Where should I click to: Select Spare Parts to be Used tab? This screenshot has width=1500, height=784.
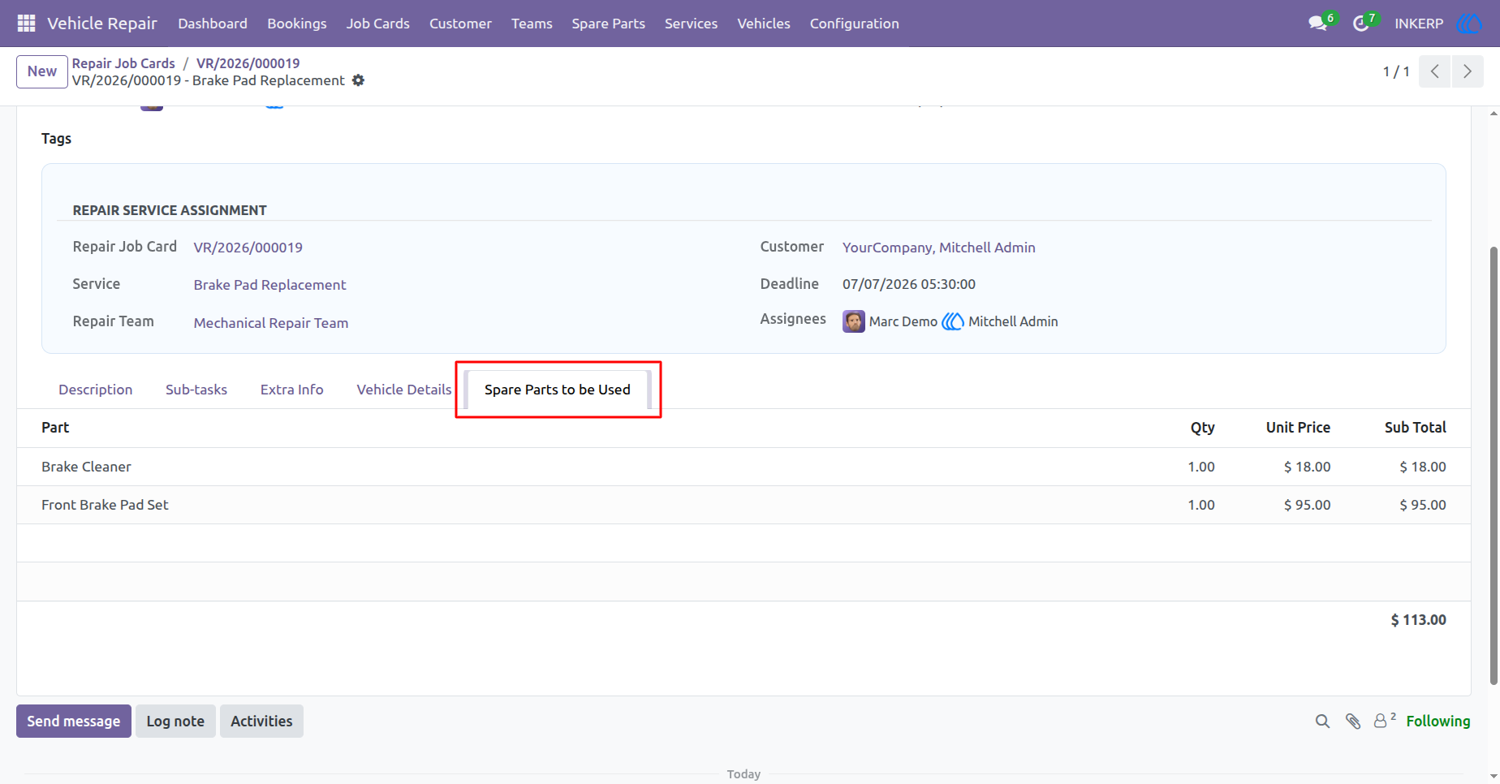(558, 390)
